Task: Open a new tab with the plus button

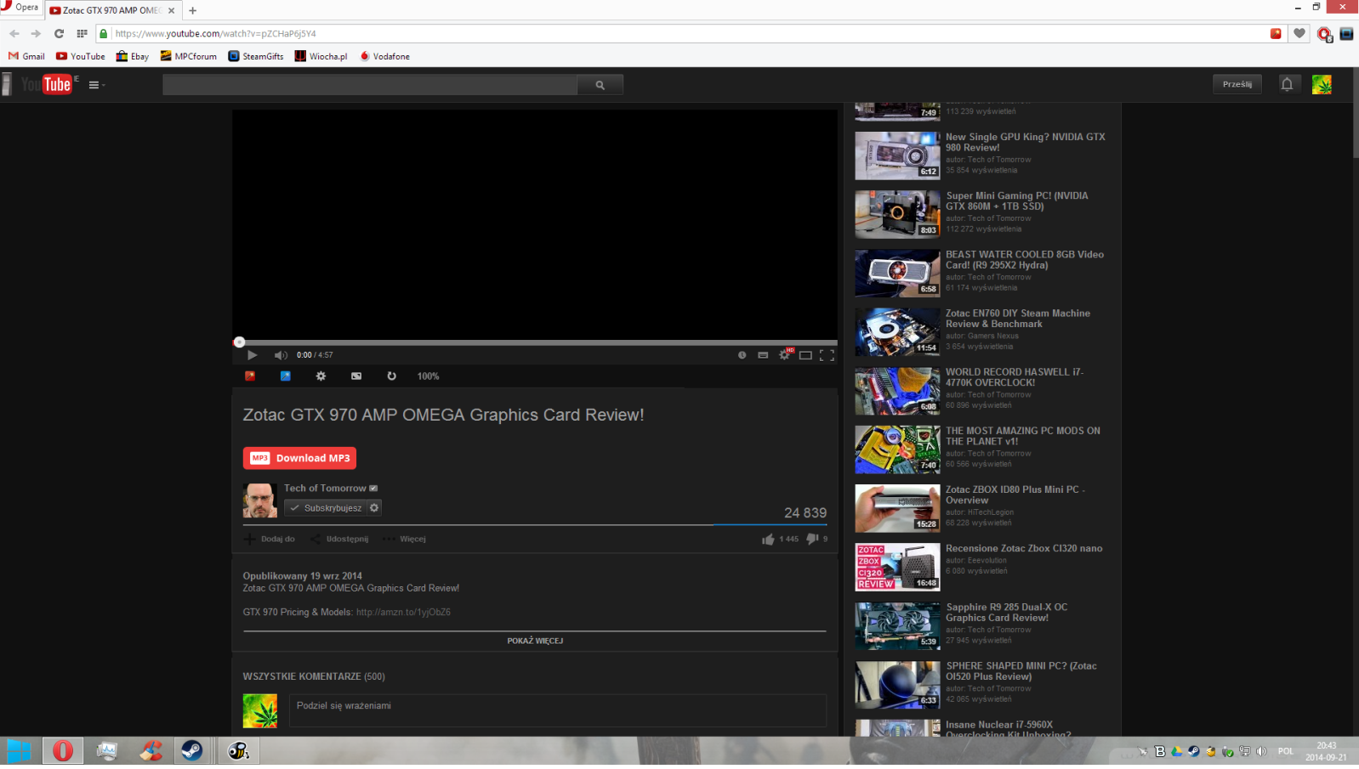Action: pyautogui.click(x=193, y=10)
